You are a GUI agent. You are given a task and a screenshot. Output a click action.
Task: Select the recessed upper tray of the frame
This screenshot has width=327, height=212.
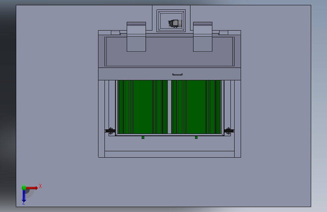coord(169,52)
